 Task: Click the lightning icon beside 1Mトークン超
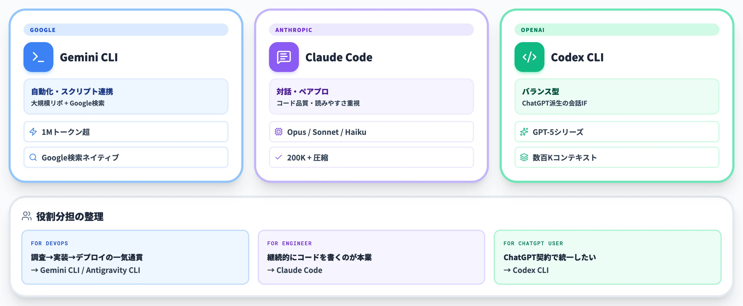(x=33, y=132)
